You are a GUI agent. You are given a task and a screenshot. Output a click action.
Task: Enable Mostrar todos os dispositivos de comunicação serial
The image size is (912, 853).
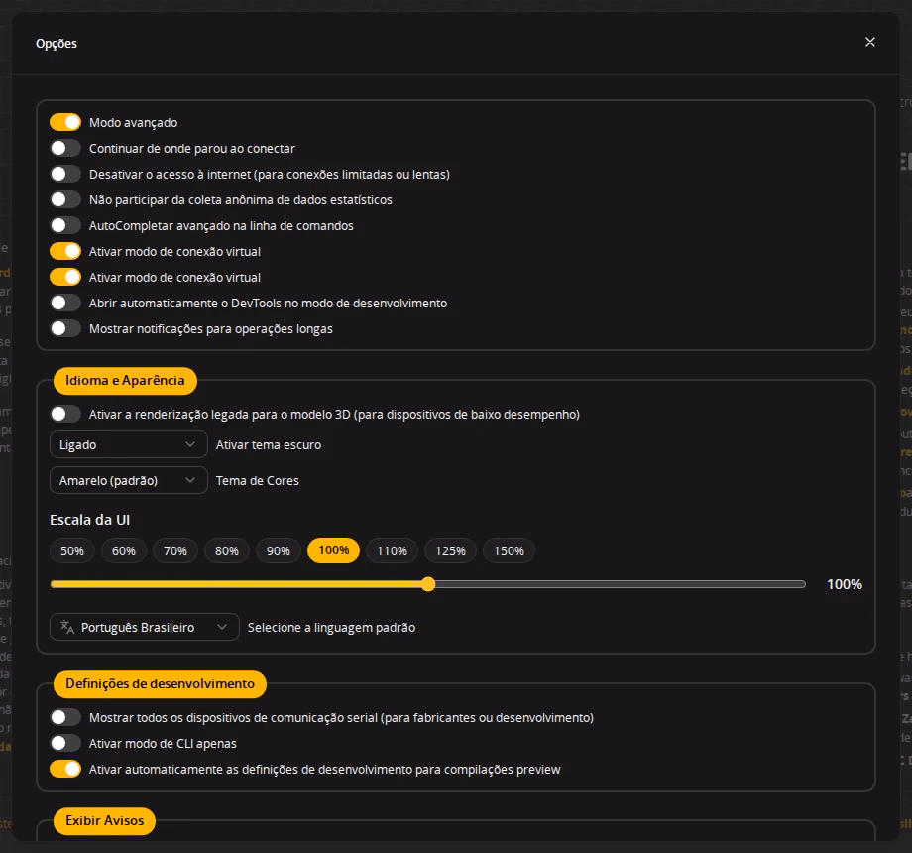point(65,717)
